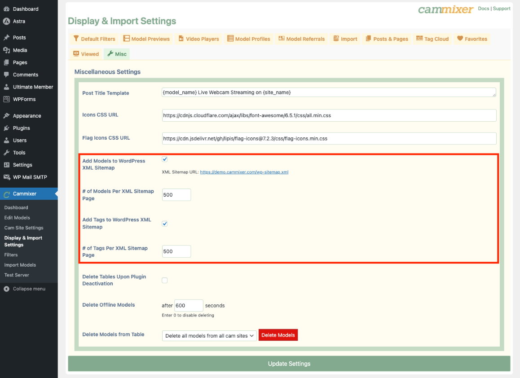This screenshot has width=520, height=378.
Task: Click the Video Players file icon
Action: [x=181, y=39]
